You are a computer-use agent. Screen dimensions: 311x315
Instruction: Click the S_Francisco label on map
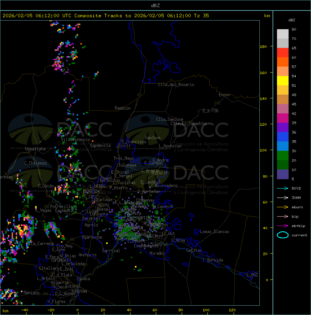[134, 142]
